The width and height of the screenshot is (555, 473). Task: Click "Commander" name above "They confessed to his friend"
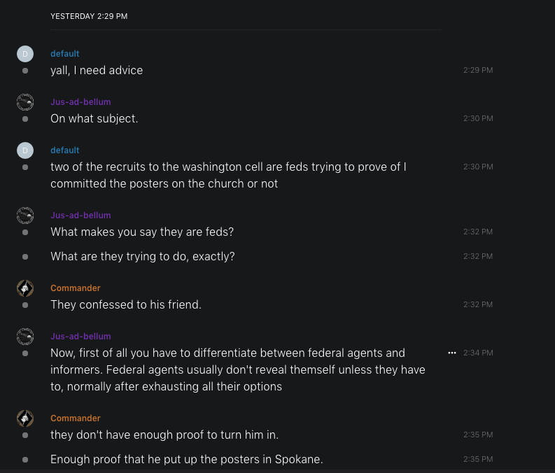tap(75, 288)
